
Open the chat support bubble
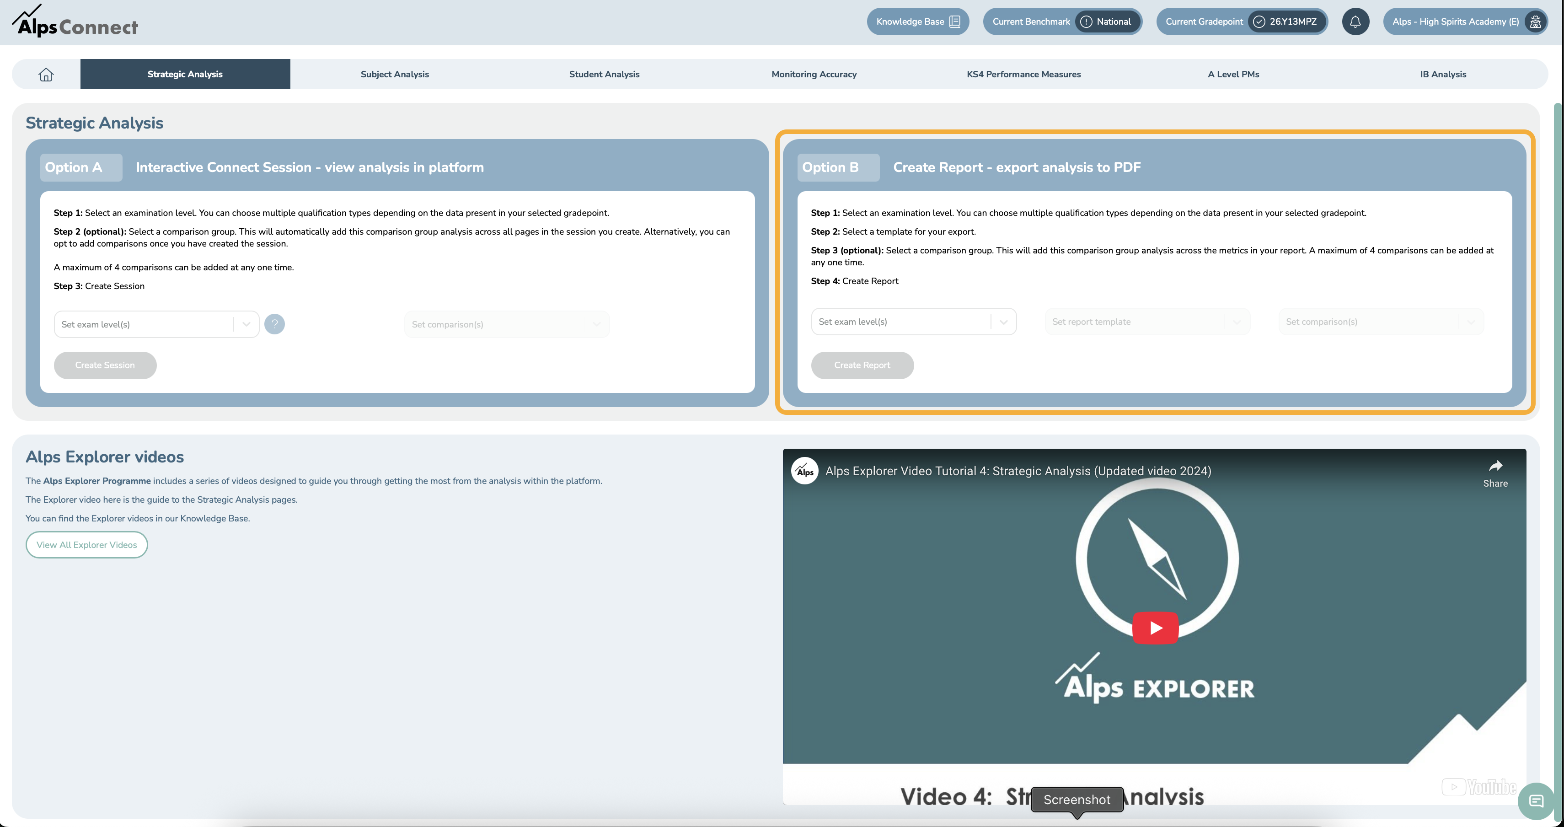(1536, 801)
